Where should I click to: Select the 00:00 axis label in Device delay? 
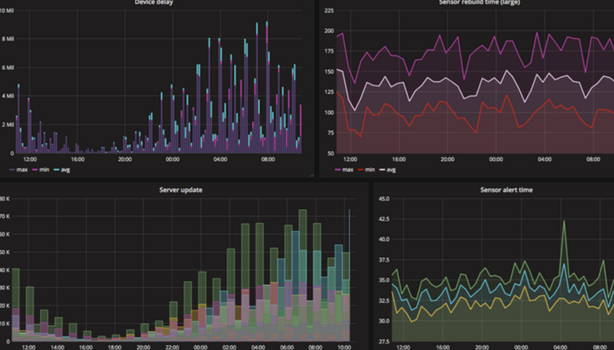coord(172,160)
